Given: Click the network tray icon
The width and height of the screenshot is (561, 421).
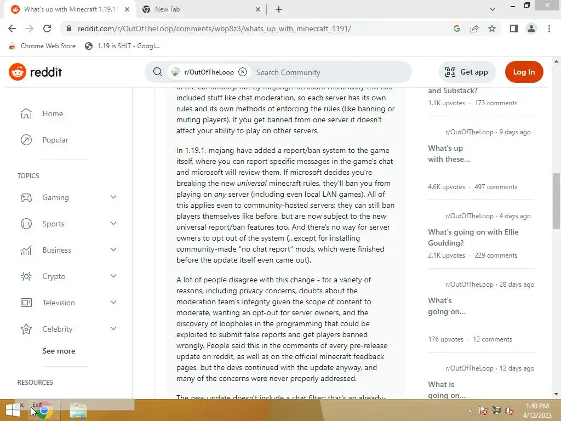Looking at the screenshot, I should 496,411.
